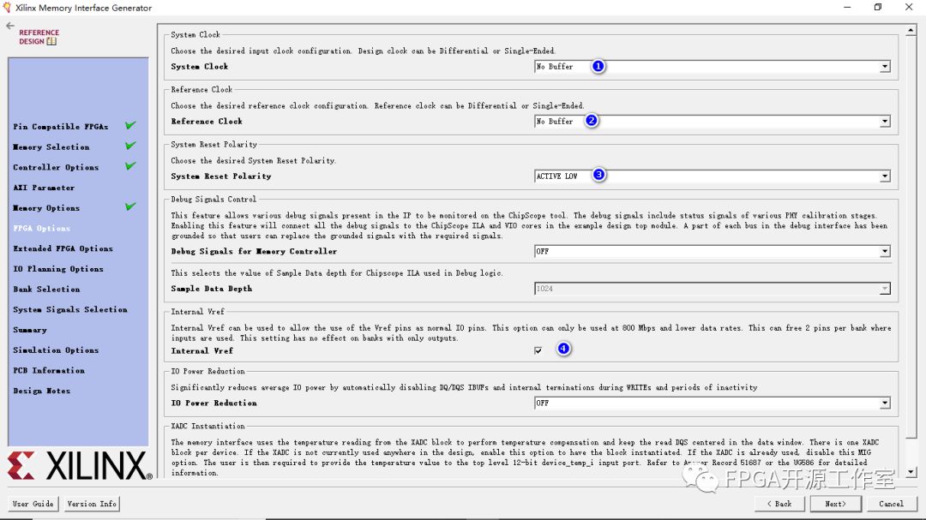
Task: Click the Xilinx logo in the sidebar
Action: pos(79,466)
